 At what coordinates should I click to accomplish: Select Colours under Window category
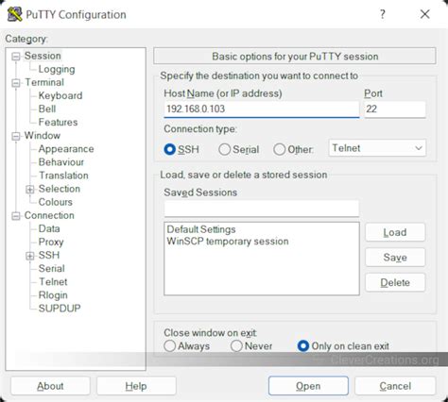[56, 202]
